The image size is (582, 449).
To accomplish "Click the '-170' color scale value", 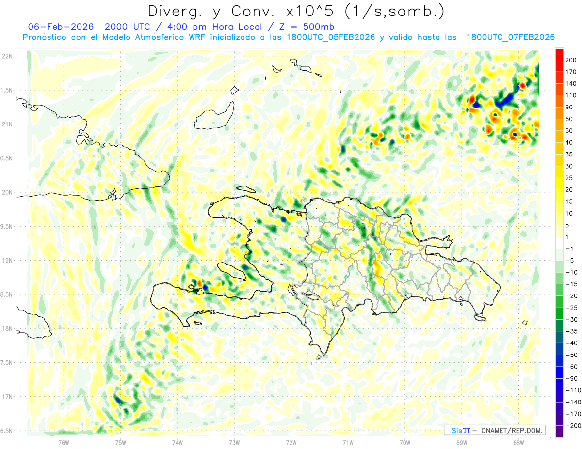I will click(574, 414).
